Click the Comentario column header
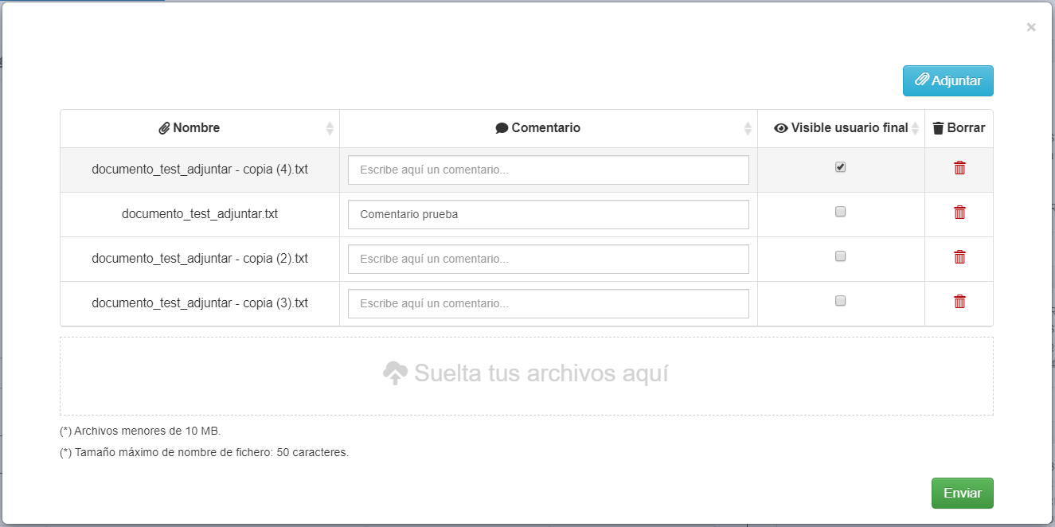Image resolution: width=1055 pixels, height=527 pixels. point(549,128)
